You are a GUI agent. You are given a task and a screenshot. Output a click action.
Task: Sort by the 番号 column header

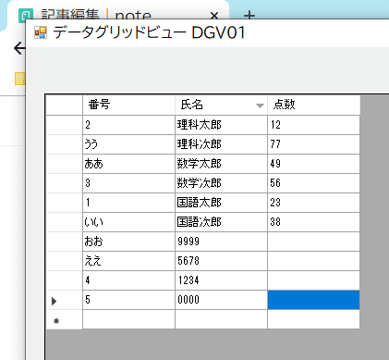pos(128,106)
